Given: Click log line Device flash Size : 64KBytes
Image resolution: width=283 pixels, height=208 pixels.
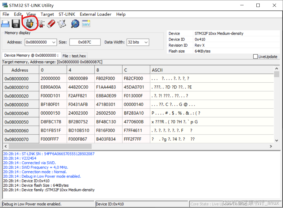Looking at the screenshot, I should point(36,185).
